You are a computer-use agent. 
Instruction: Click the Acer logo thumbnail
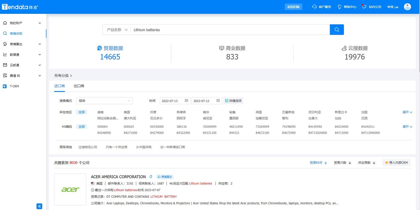pyautogui.click(x=70, y=190)
